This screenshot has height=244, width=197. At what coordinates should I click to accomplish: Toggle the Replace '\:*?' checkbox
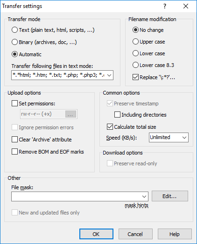(x=135, y=77)
